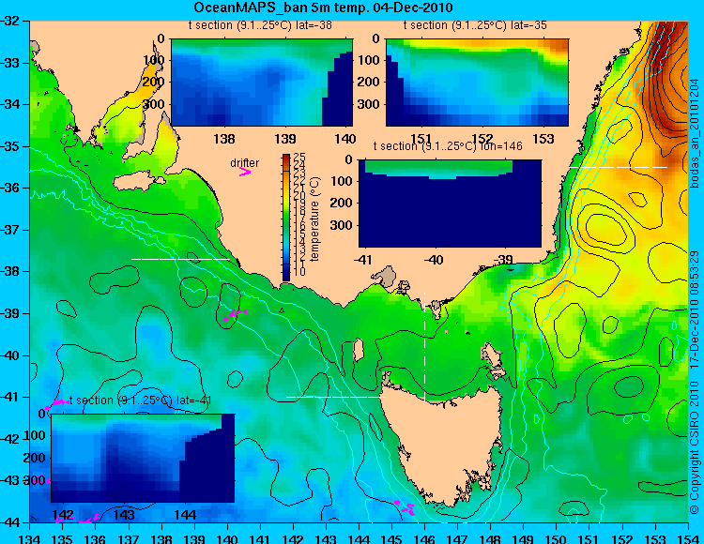Click the '-34' latitude axis label
Screen dimensions: 704x544
[x=9, y=104]
